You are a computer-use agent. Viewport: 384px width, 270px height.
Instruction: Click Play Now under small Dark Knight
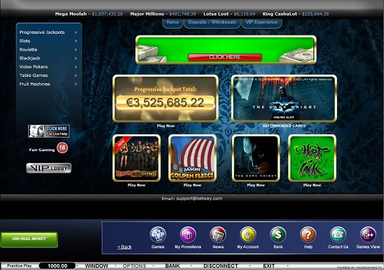tap(256, 185)
